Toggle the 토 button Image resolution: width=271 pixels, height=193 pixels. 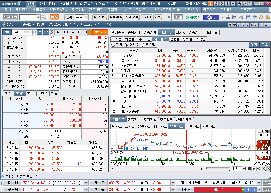coord(40,32)
